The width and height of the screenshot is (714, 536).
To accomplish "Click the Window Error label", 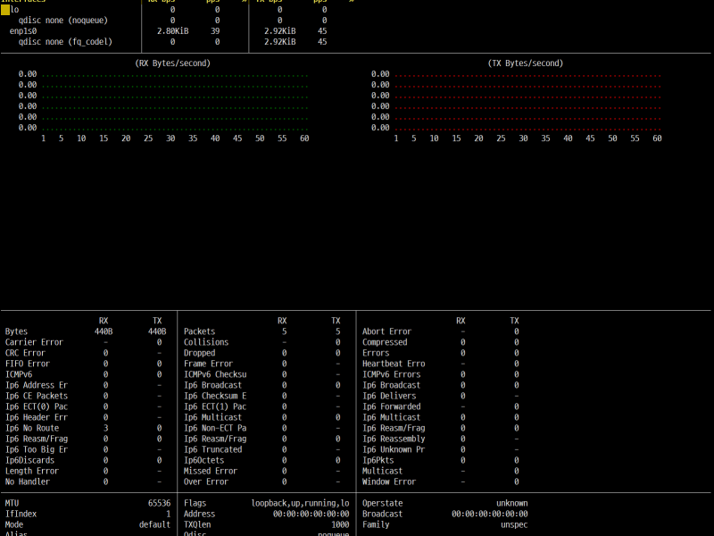I will pos(389,482).
